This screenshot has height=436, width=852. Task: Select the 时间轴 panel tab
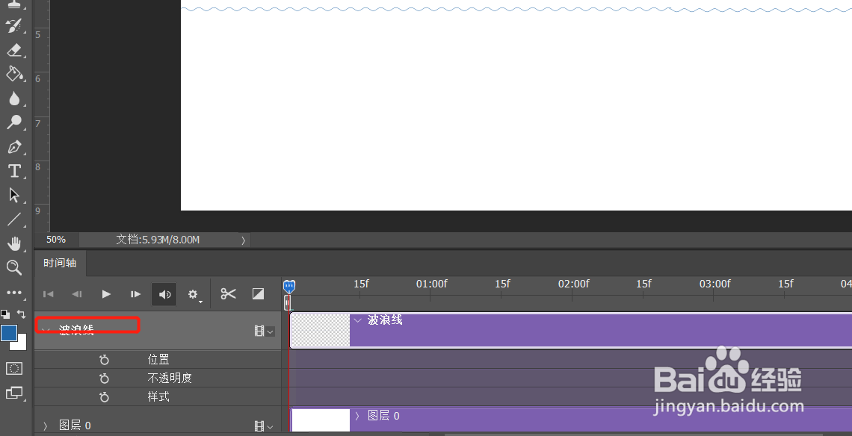[60, 264]
